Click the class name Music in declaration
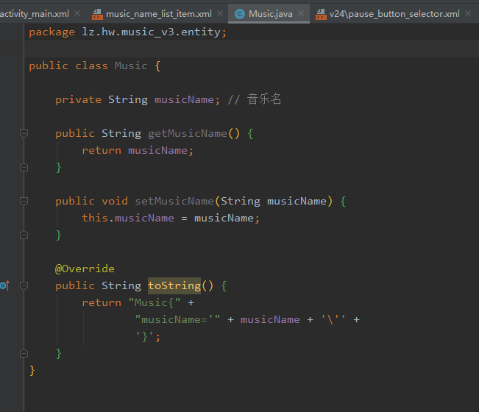The height and width of the screenshot is (412, 479). (x=131, y=65)
